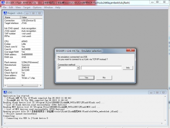The height and width of the screenshot is (128, 170).
Task: Click the IP address input field
Action: pyautogui.click(x=101, y=68)
